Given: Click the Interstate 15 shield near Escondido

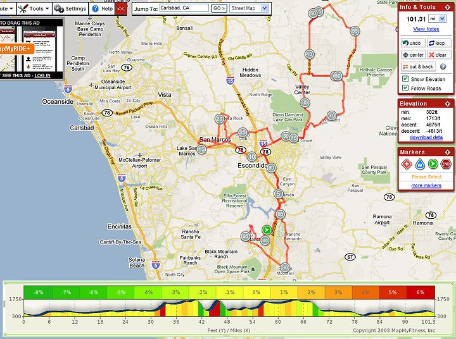Looking at the screenshot, I should [263, 143].
